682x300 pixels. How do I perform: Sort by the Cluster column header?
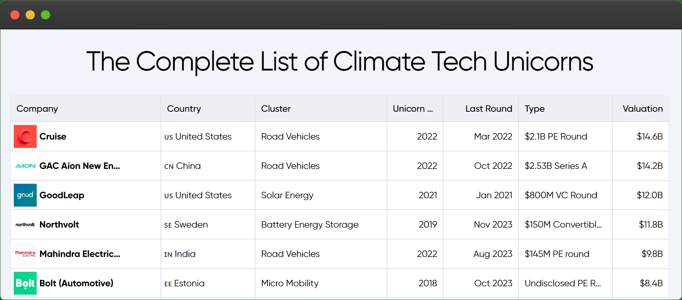click(276, 109)
